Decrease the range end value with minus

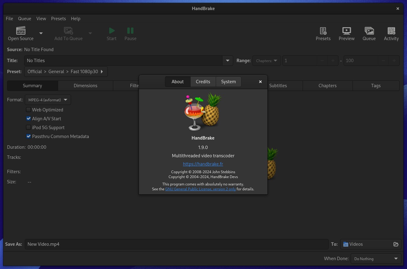pos(383,61)
